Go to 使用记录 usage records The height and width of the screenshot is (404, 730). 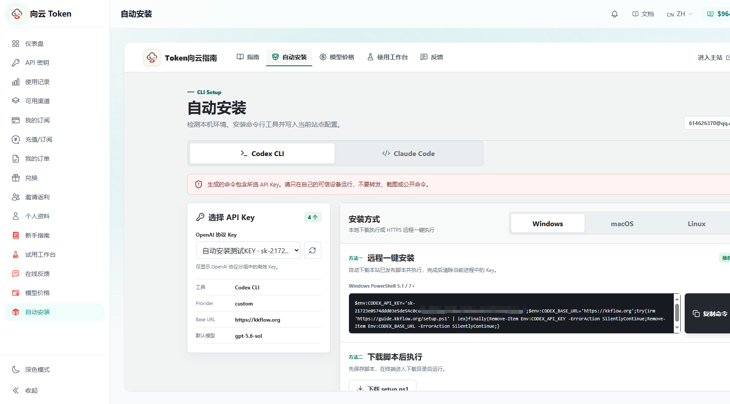54,82
